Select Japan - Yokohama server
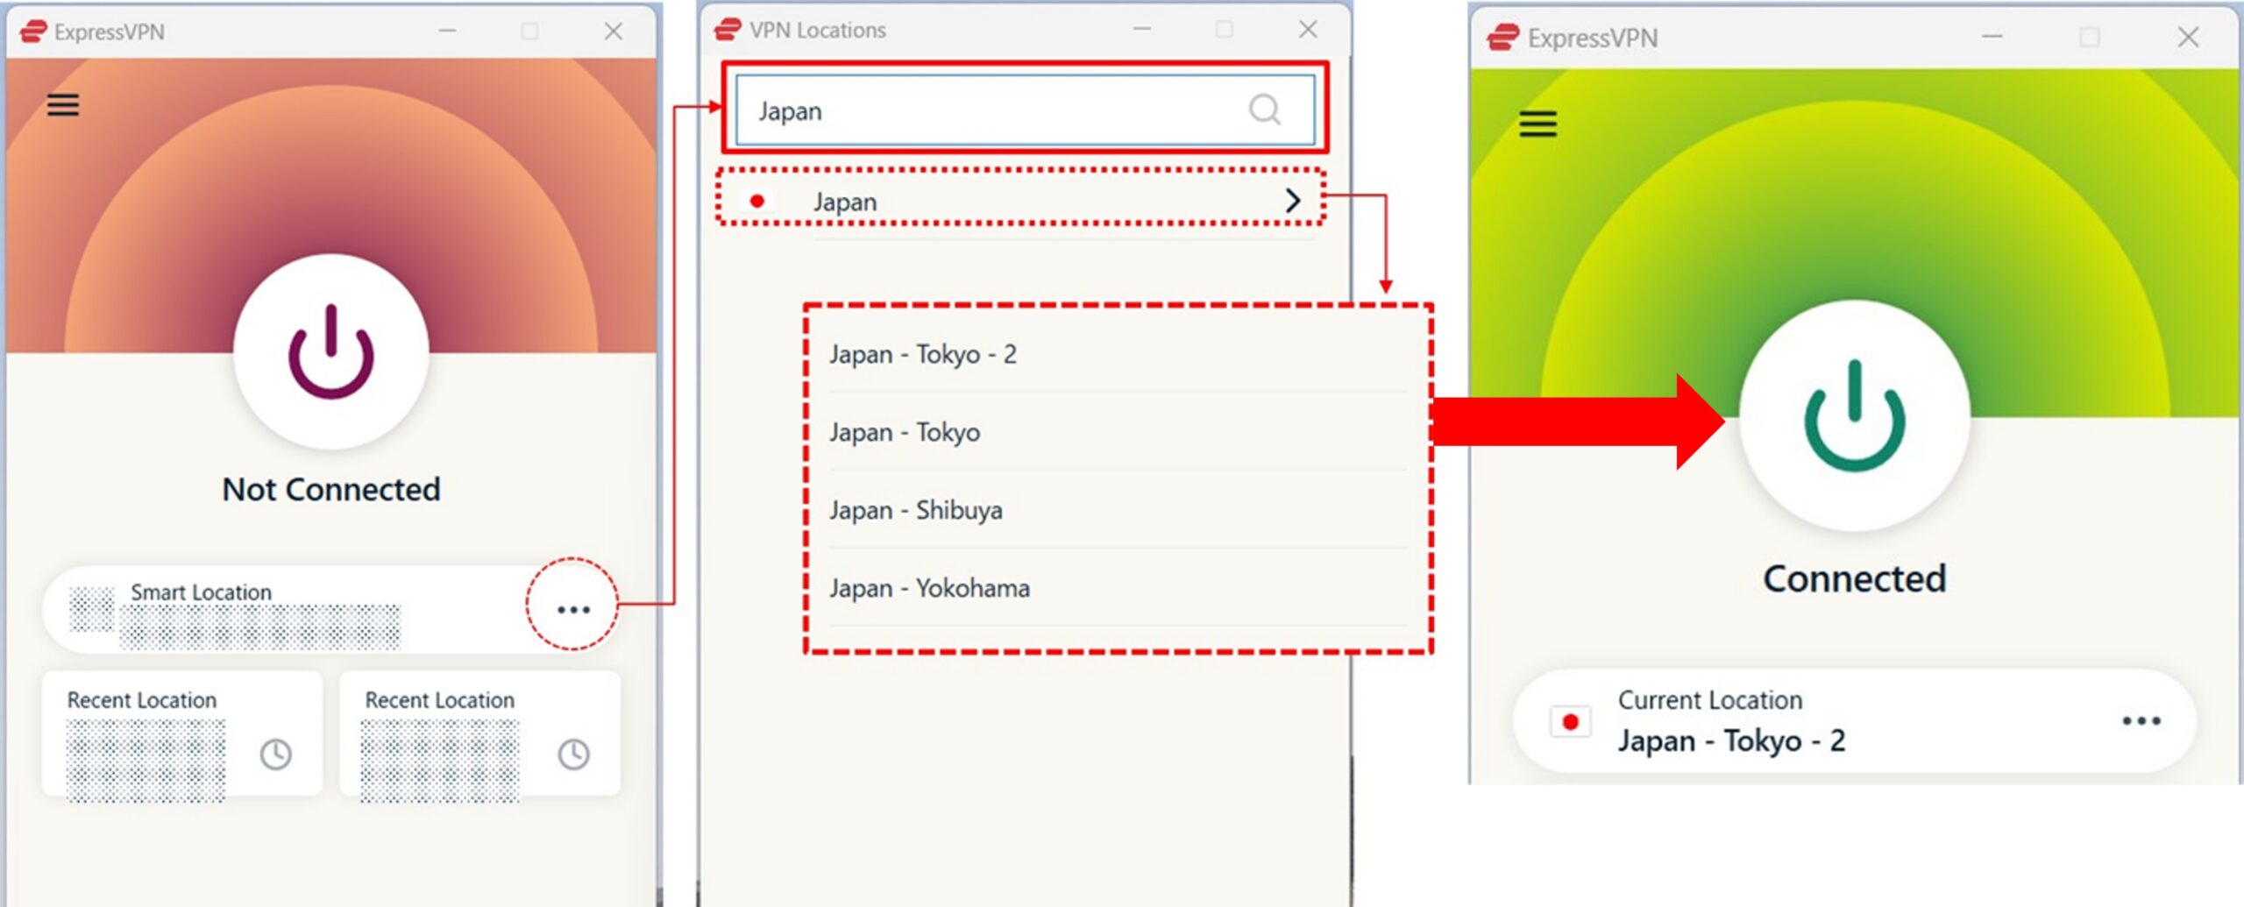Viewport: 2244px width, 907px height. 929,588
